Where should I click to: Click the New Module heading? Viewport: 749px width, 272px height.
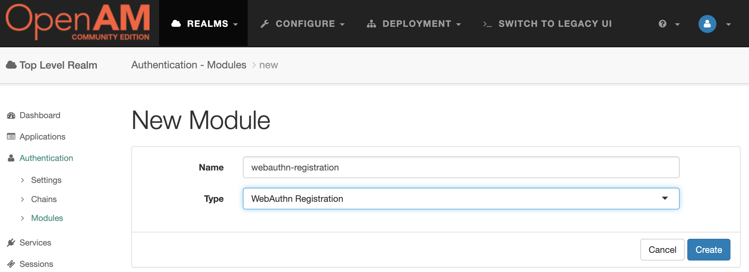click(x=201, y=120)
